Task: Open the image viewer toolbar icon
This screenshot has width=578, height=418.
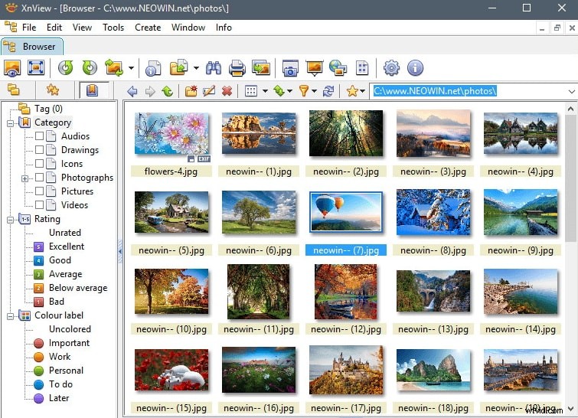Action: 12,68
